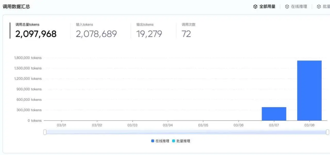Click the 19,279 output tokens value
Viewport: 330px width, 155px height.
click(149, 34)
